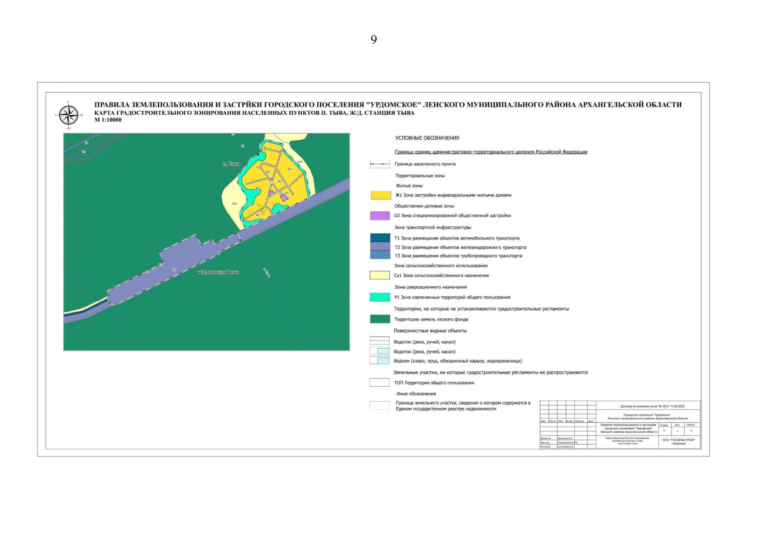Click 'Зона сельскохозяйственного использования' heading
Image resolution: width=767 pixels, height=542 pixels.
[441, 266]
